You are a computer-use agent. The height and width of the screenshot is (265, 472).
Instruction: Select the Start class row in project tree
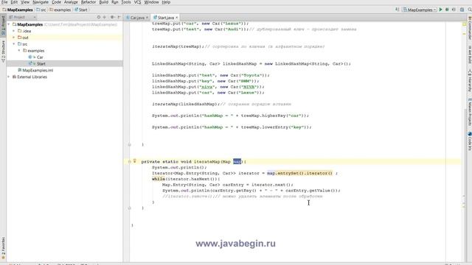(x=64, y=64)
